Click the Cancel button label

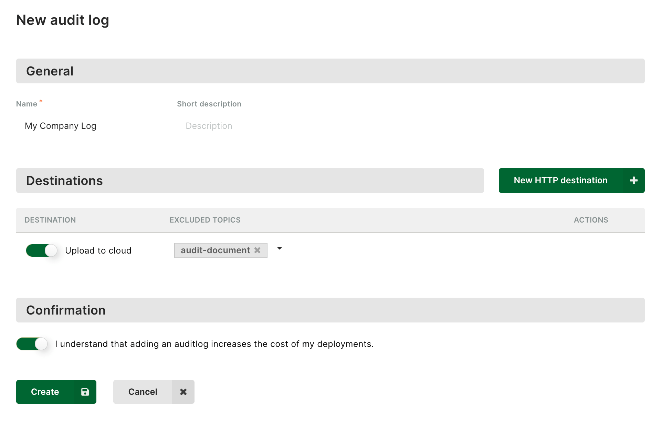(143, 392)
